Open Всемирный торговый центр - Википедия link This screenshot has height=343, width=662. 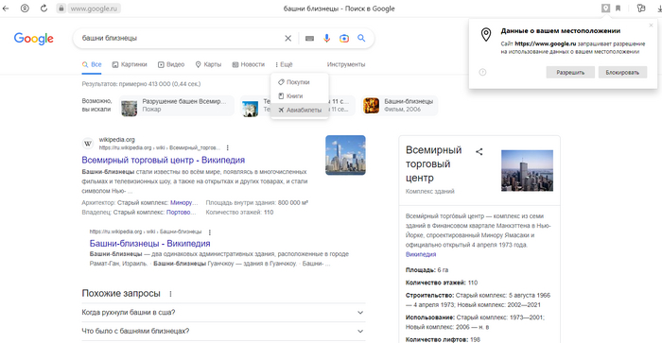tap(164, 160)
